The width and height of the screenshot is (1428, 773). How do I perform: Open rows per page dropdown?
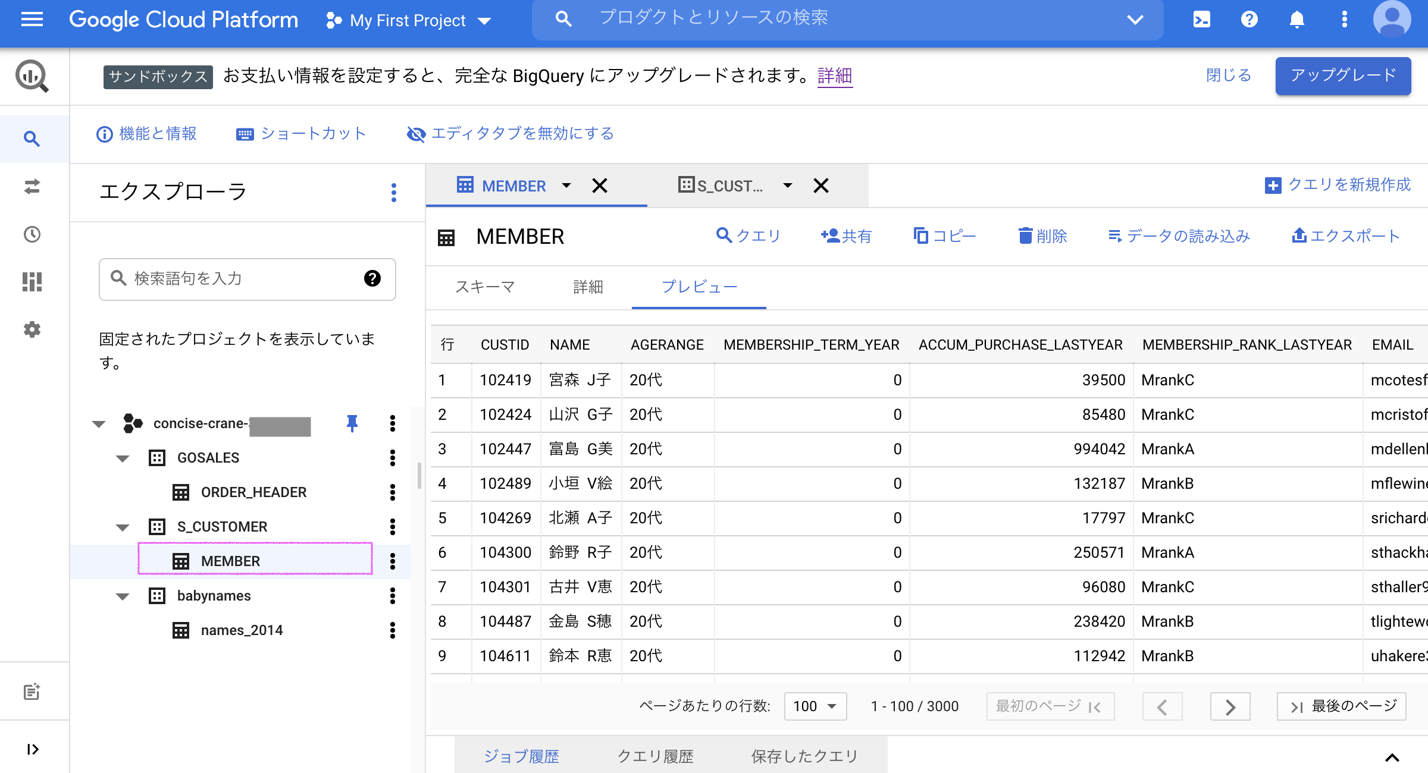tap(815, 706)
